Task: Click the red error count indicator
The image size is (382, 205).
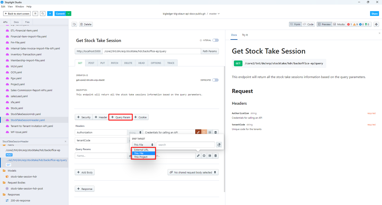Action: click(x=349, y=24)
